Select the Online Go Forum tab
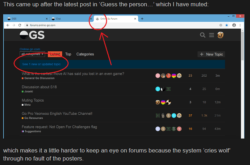The image size is (250, 165). pos(116,18)
